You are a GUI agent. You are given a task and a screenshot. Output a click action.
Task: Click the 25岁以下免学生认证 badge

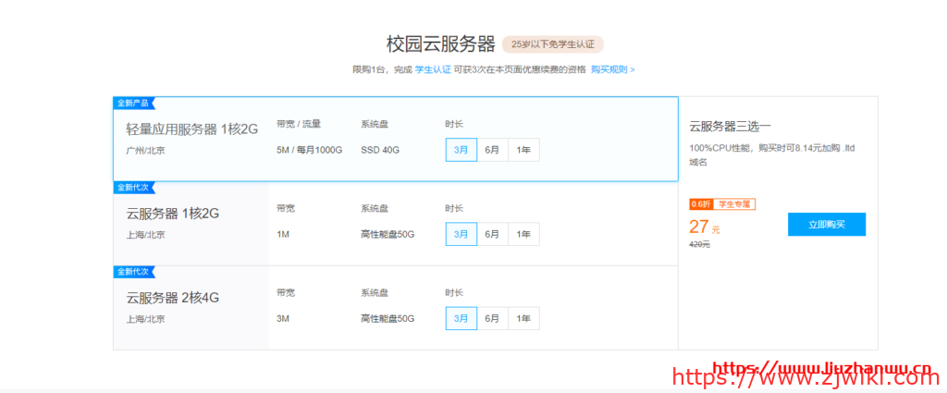pos(552,43)
